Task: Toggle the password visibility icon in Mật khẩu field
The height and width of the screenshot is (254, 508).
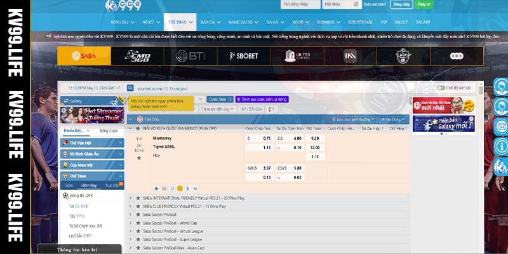Action: (354, 4)
